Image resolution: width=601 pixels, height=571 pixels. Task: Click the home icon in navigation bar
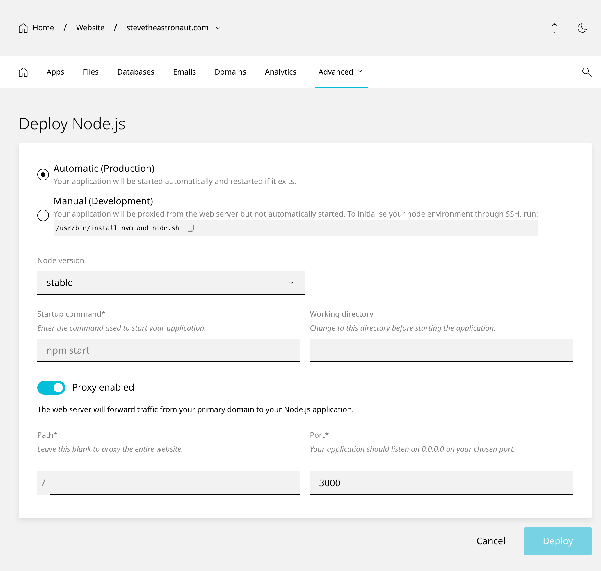tap(24, 72)
